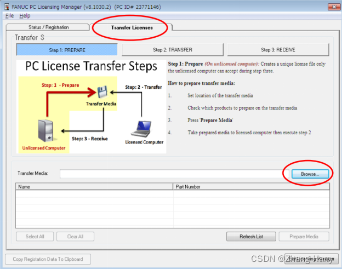Click 'Step: 3 - Receive' diagram label
342x269 pixels.
(x=90, y=139)
